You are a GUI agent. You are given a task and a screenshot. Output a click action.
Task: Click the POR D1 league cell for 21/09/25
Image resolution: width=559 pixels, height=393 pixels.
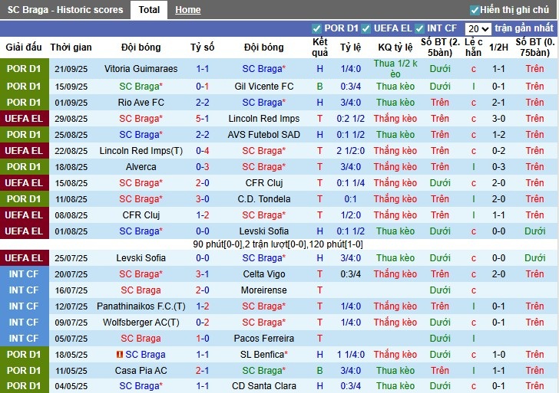click(x=25, y=69)
